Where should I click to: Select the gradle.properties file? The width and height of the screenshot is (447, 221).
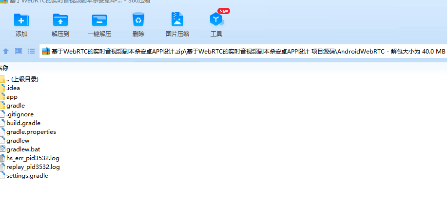pos(28,132)
